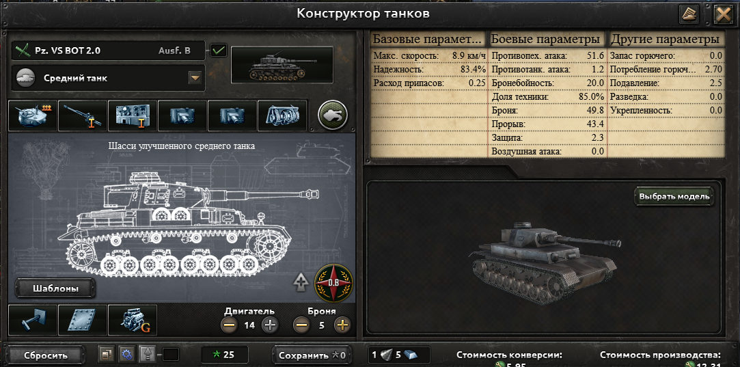Select the main gun module slot

pyautogui.click(x=83, y=115)
